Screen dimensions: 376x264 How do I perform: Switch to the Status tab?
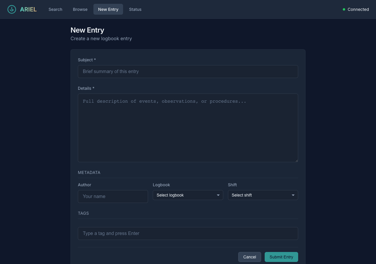pos(135,9)
